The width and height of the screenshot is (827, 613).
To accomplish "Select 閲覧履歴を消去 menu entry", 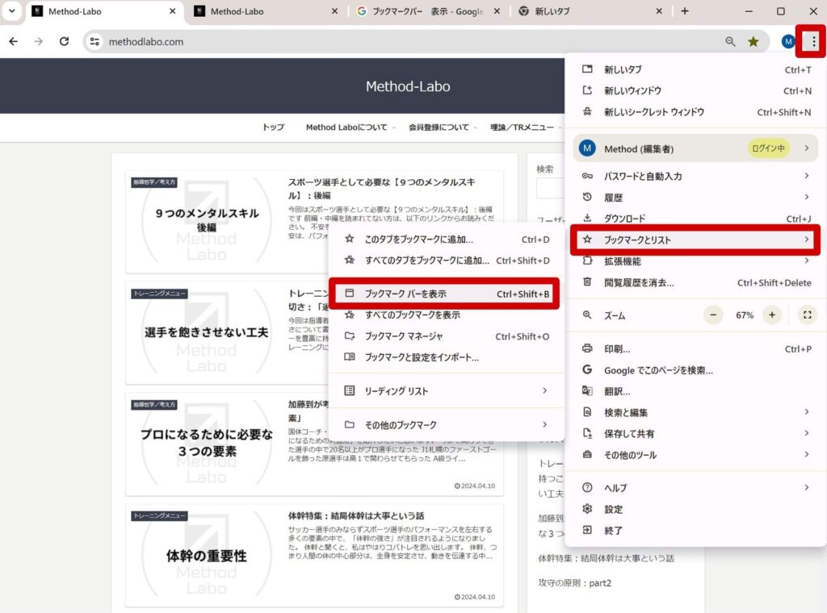I will [x=695, y=283].
